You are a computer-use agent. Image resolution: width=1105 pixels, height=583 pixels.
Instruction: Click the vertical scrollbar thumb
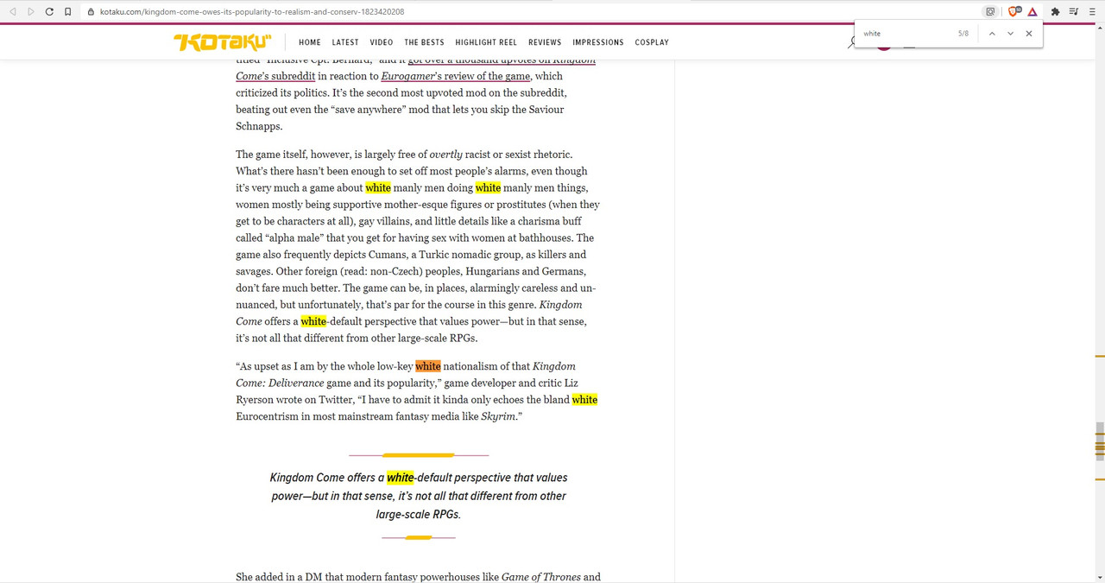click(x=1100, y=440)
